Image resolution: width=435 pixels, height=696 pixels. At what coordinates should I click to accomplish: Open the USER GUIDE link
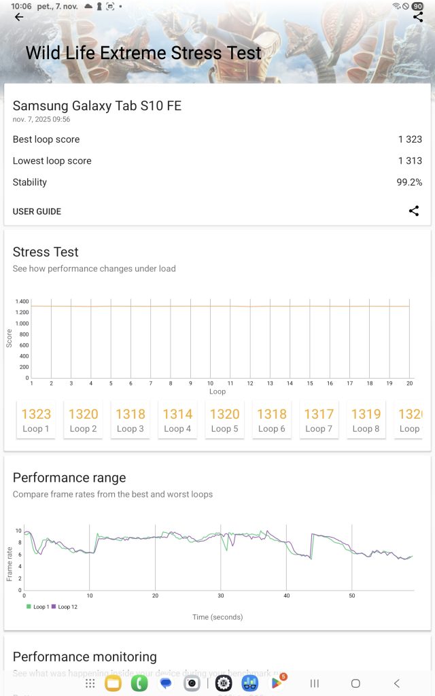point(37,211)
